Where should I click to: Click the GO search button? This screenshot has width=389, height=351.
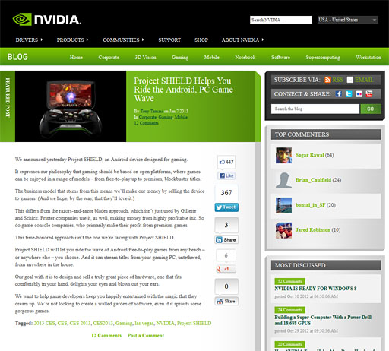tap(371, 109)
